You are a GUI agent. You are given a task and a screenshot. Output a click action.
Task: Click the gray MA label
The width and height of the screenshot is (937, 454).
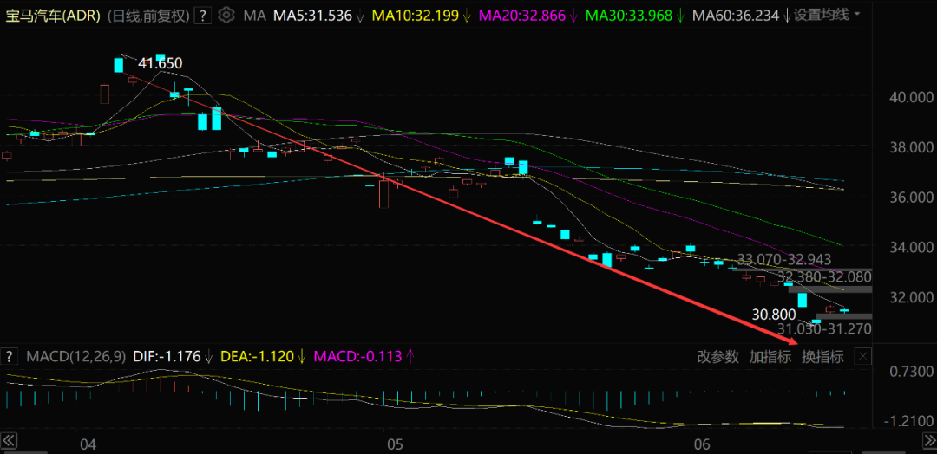[x=254, y=16]
